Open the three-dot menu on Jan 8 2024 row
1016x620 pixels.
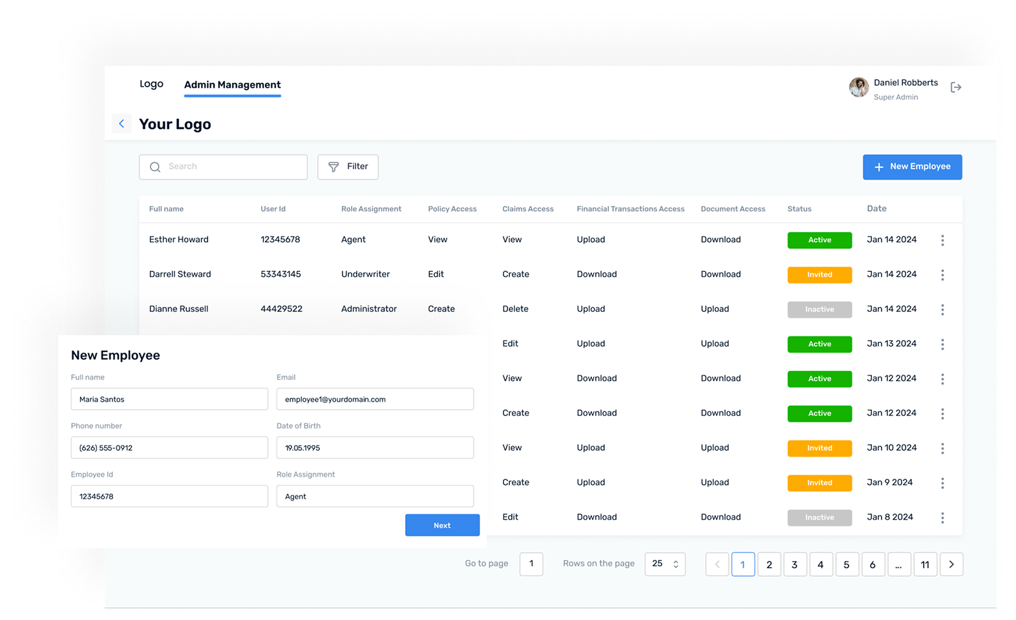tap(942, 518)
